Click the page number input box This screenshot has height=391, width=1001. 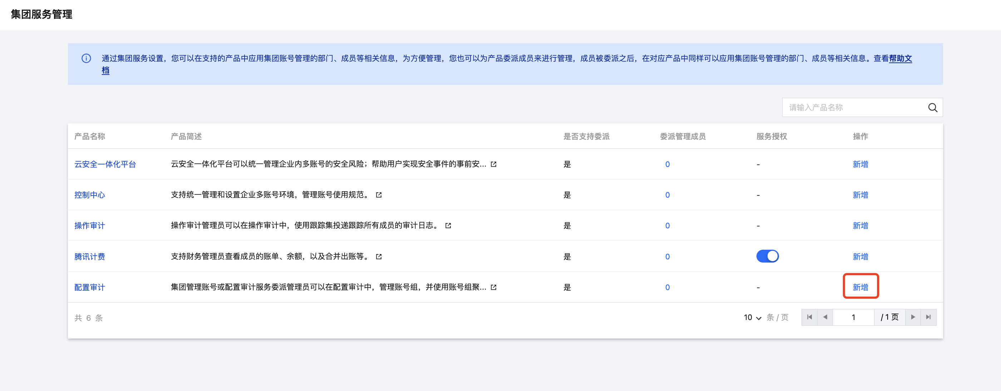pos(853,317)
